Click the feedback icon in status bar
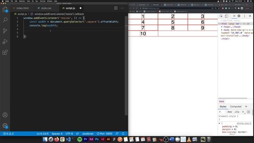This screenshot has height=143, width=254. coord(117,133)
